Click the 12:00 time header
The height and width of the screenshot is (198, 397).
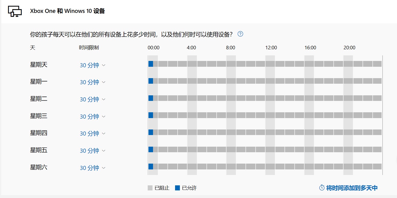271,48
